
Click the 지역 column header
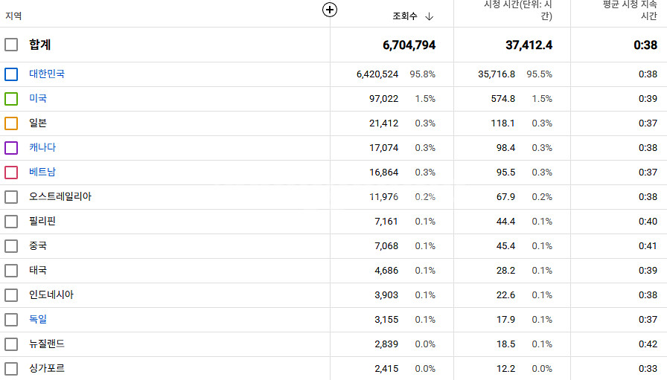click(x=13, y=16)
